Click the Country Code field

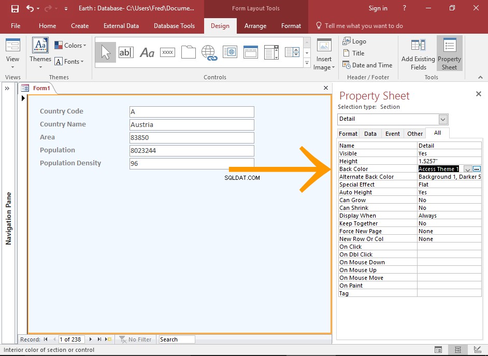pos(192,112)
